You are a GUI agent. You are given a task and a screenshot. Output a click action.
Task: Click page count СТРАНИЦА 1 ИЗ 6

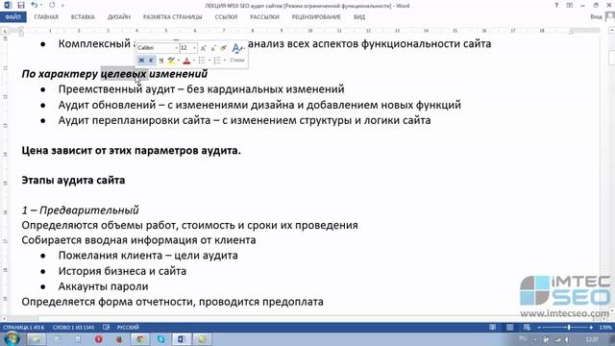tap(23, 327)
